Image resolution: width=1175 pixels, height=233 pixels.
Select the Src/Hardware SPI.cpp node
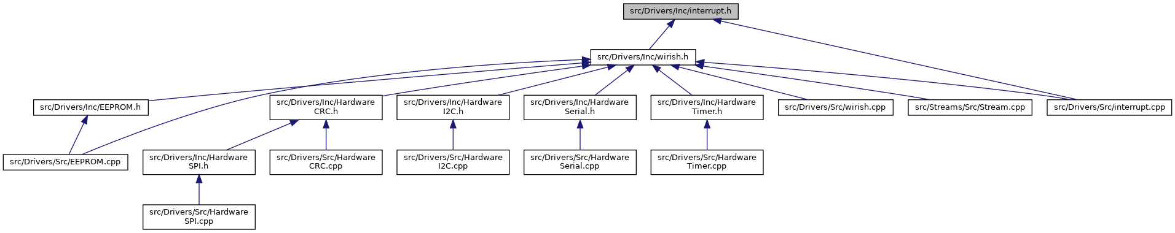click(x=199, y=217)
